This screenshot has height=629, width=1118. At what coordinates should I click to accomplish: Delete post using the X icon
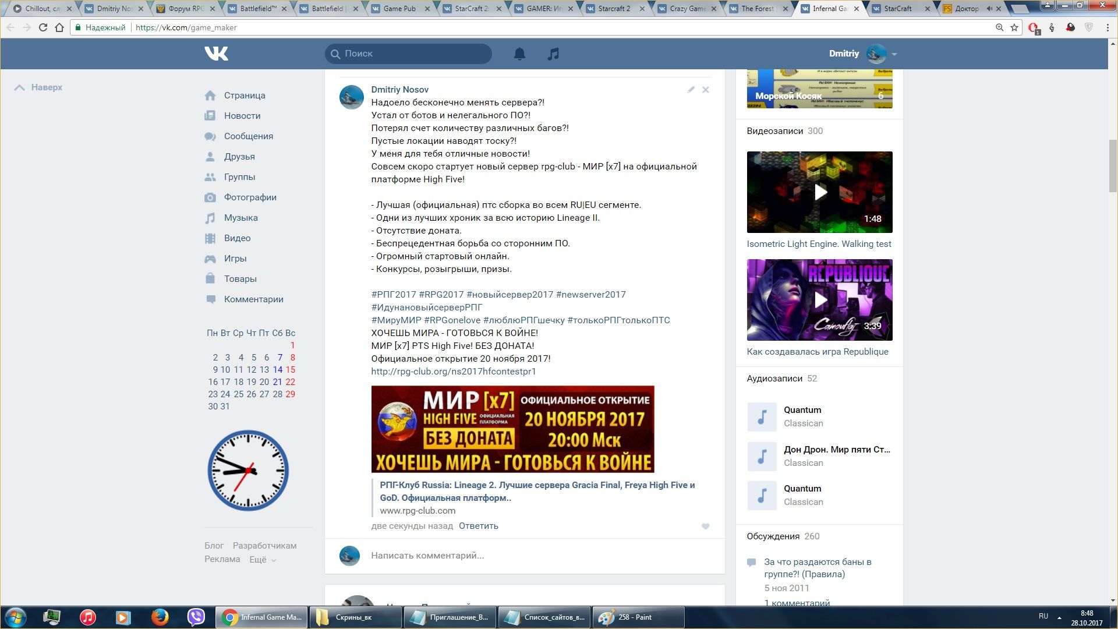click(705, 90)
